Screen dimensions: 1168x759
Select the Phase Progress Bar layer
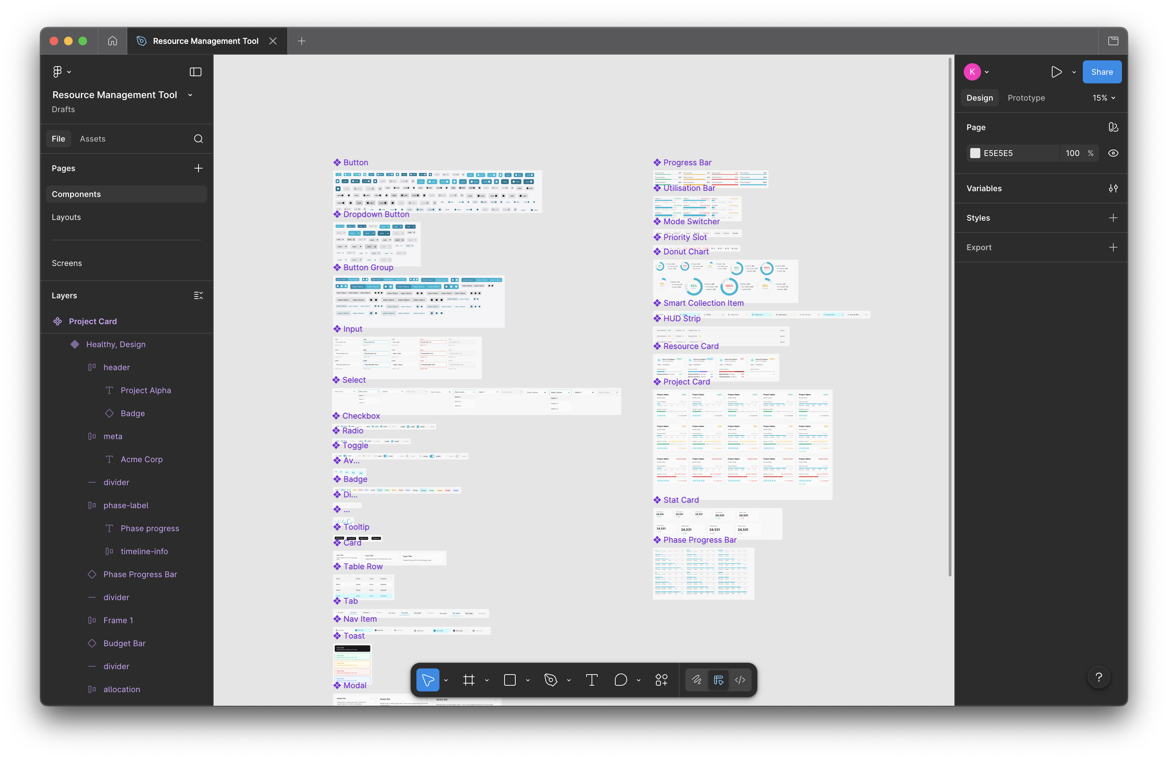[x=140, y=574]
